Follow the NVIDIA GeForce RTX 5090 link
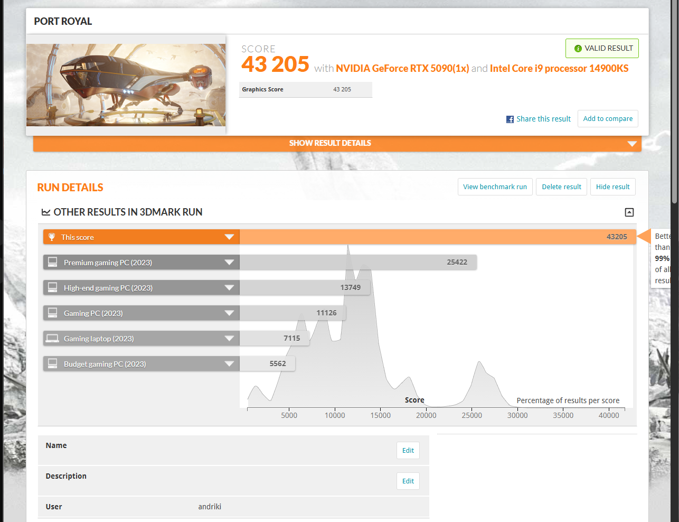Image resolution: width=679 pixels, height=522 pixels. point(402,68)
